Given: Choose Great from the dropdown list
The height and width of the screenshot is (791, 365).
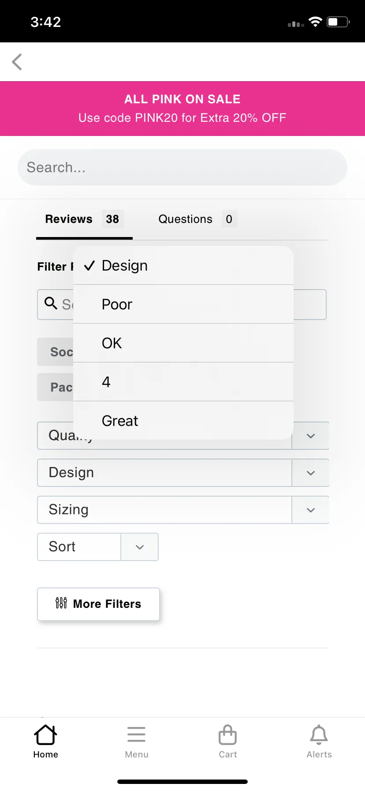Looking at the screenshot, I should click(183, 421).
